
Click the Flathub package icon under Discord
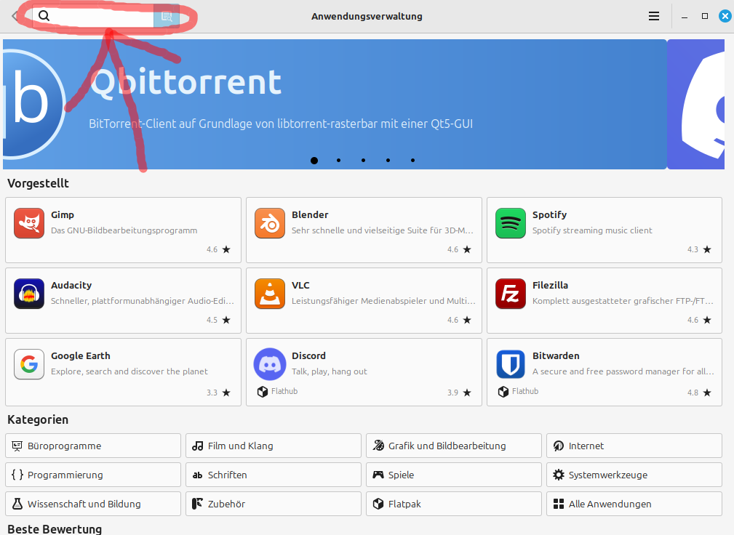pyautogui.click(x=263, y=391)
